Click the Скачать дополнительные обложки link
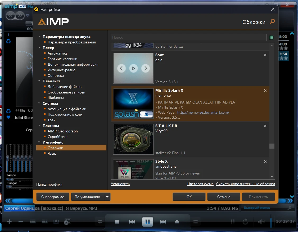The image size is (298, 232). tap(245, 184)
